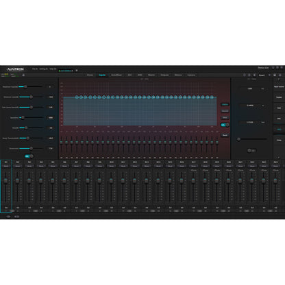
Task: Toggle the EQ ON switch beside the graph
Action: coord(225,125)
